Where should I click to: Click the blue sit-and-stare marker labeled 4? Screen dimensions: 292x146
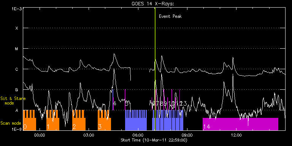[113, 100]
